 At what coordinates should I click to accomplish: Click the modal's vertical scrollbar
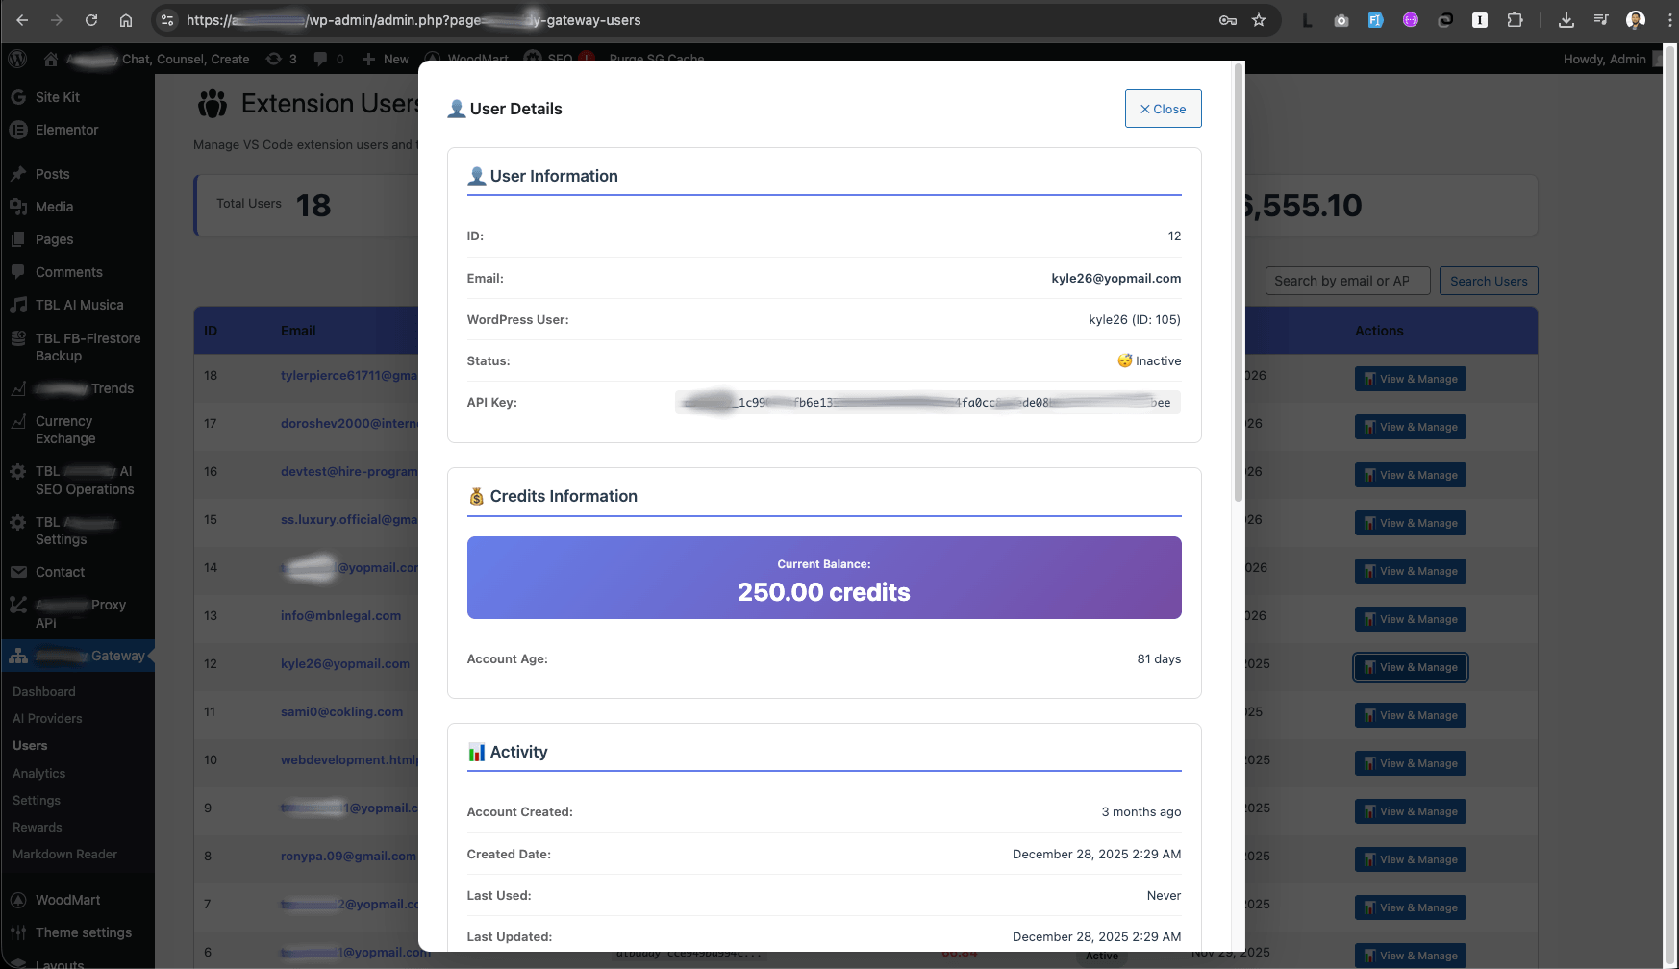pos(1238,288)
